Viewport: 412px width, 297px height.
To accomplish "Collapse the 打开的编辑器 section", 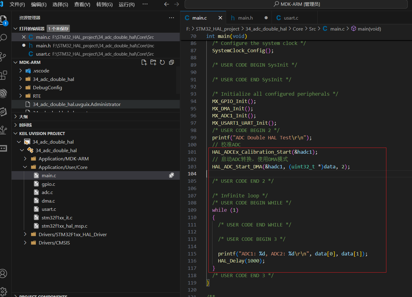I will pos(16,29).
